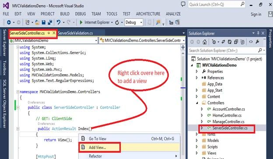Click the split editor handle above scrollbar
Screen dimensions: 273x159
(x=183, y=47)
